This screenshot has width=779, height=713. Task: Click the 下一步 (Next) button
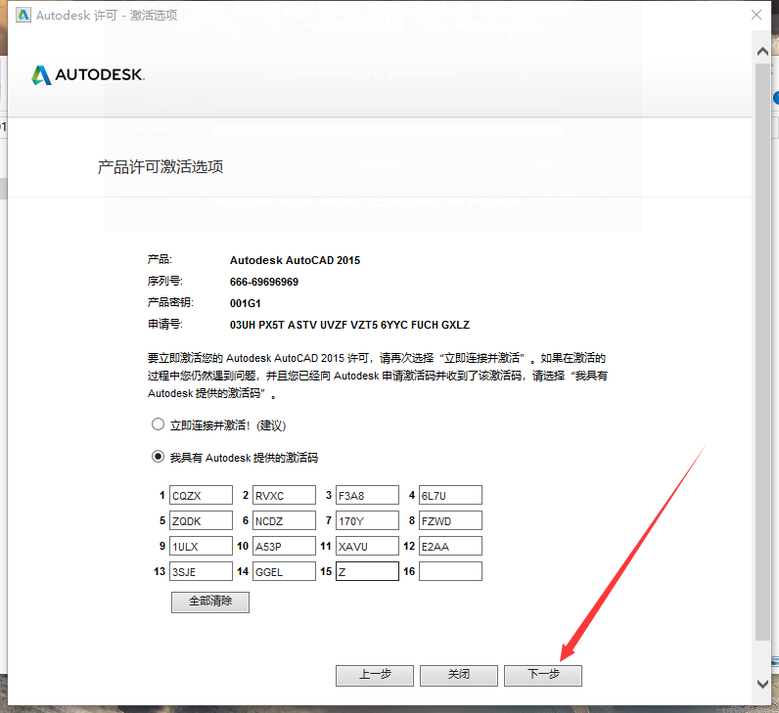click(543, 675)
